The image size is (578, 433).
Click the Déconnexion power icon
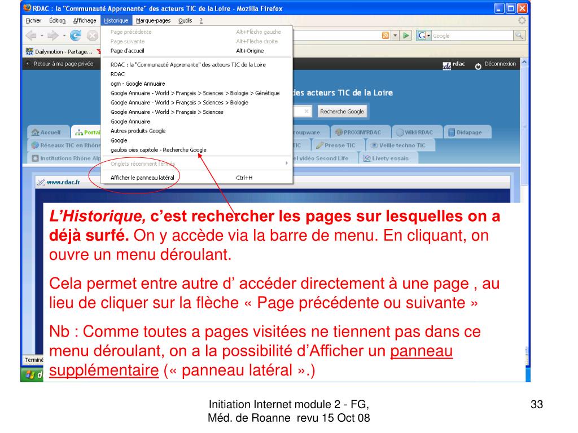[478, 67]
